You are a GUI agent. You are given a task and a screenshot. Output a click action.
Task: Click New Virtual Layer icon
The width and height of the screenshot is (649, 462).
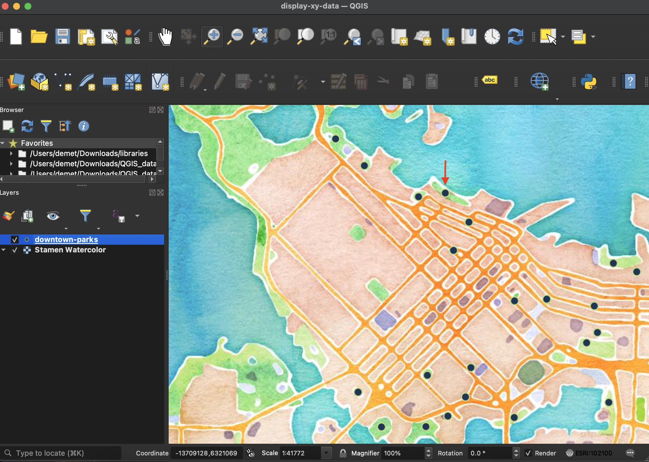point(133,82)
